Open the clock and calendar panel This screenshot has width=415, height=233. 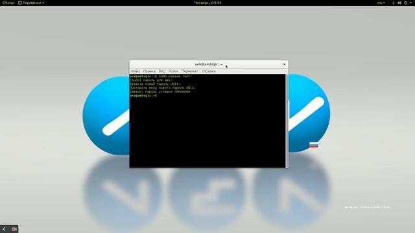tap(207, 3)
